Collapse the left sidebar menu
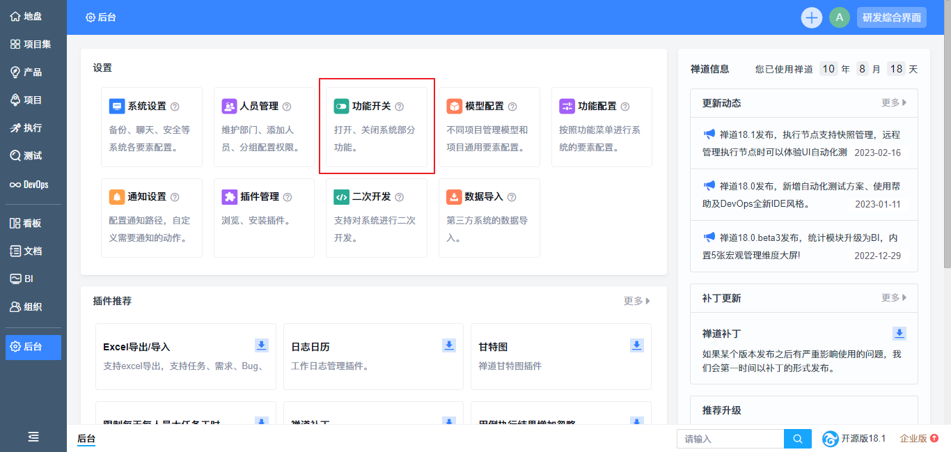951x452 pixels. coord(33,437)
